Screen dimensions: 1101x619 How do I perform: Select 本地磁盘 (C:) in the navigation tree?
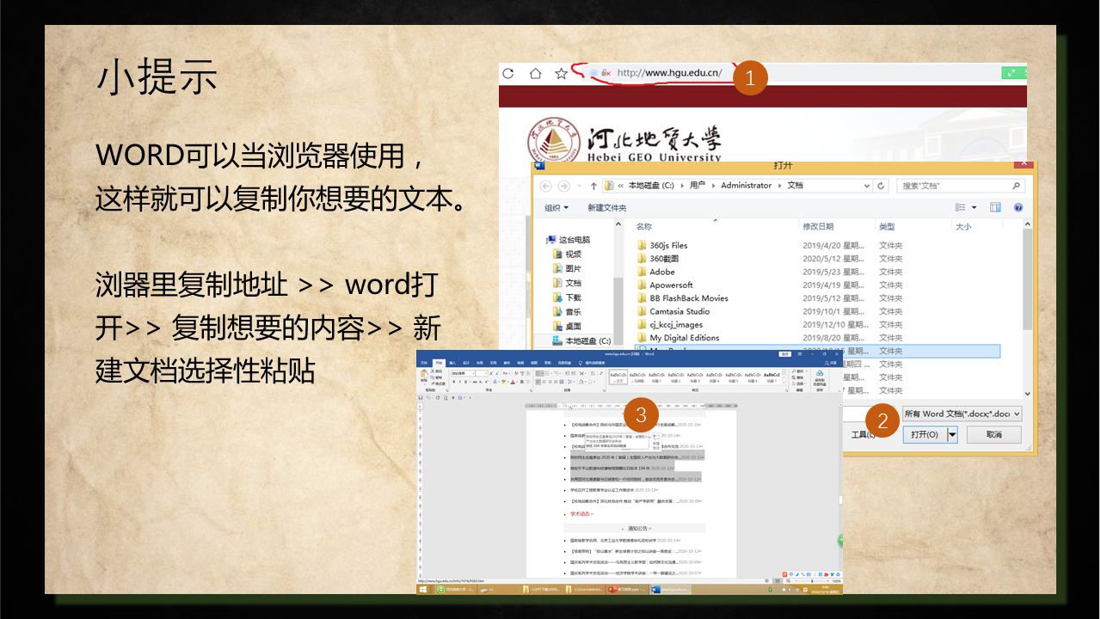click(581, 341)
